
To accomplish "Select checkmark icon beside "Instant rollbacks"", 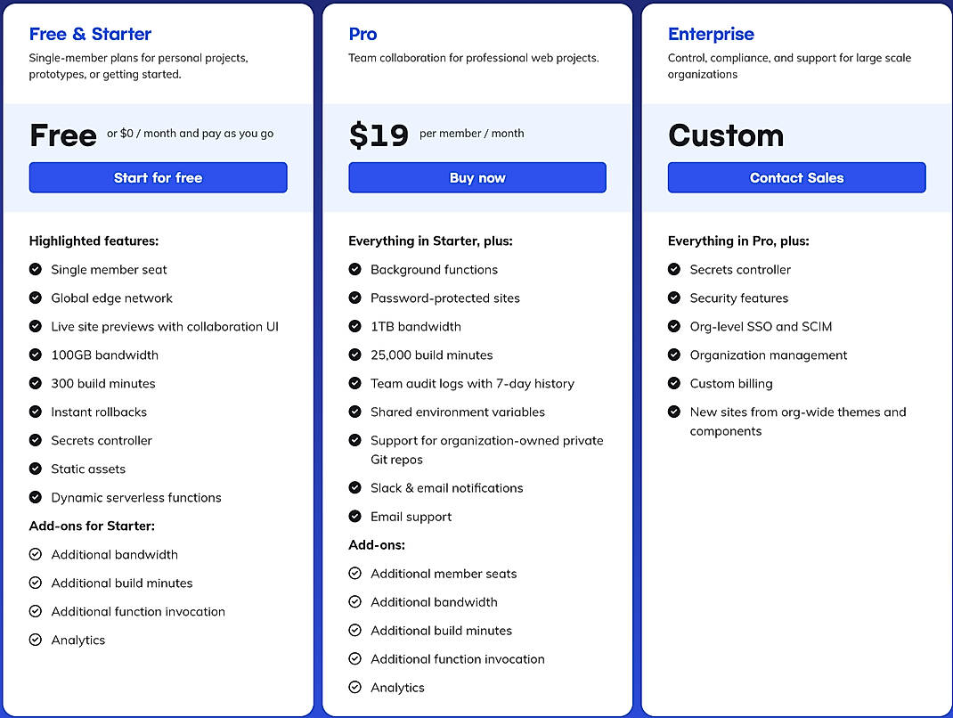I will pyautogui.click(x=36, y=412).
